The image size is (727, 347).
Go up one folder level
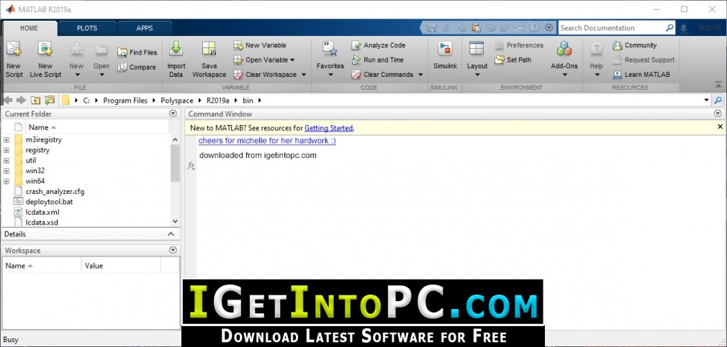(x=35, y=100)
